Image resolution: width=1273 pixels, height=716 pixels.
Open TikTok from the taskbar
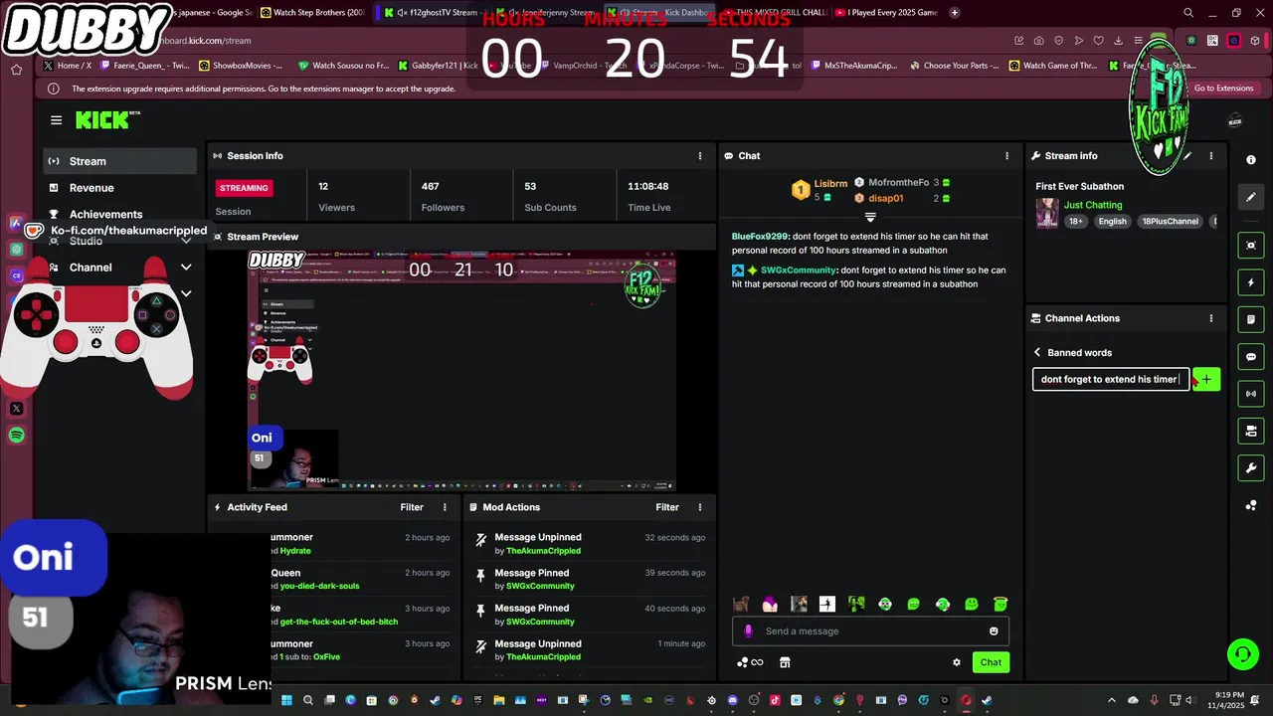point(775,700)
